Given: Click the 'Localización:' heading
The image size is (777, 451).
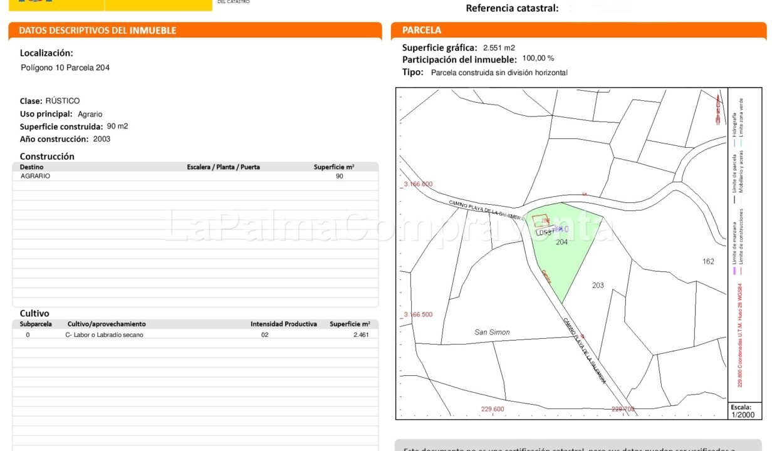Looking at the screenshot, I should (46, 53).
